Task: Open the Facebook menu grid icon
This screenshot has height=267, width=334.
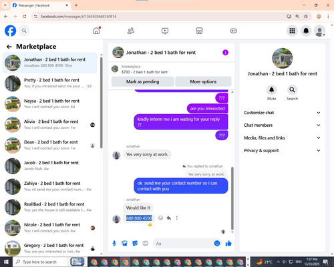Action: 292,31
